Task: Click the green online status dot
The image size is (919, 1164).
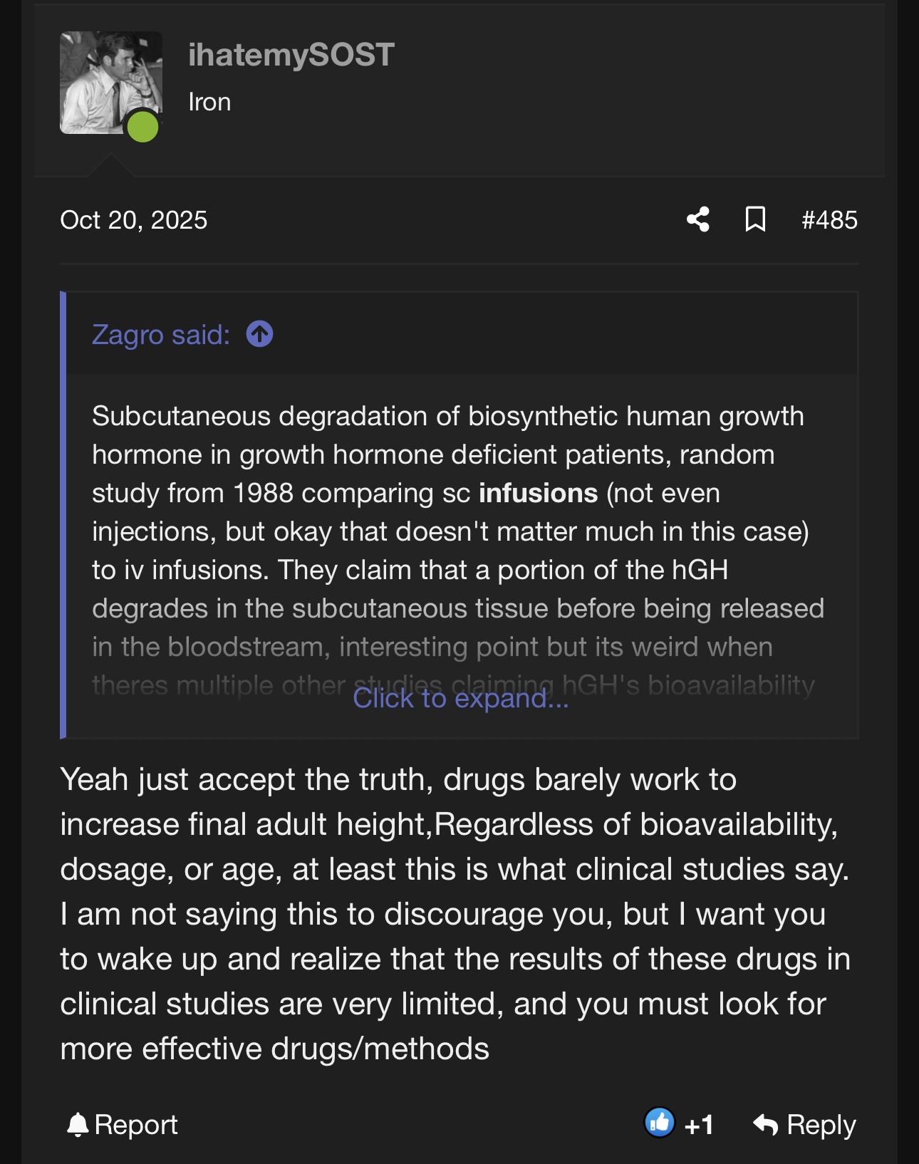Action: (142, 127)
